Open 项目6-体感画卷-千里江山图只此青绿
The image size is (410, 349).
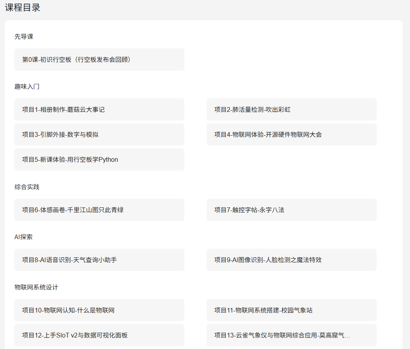[99, 210]
